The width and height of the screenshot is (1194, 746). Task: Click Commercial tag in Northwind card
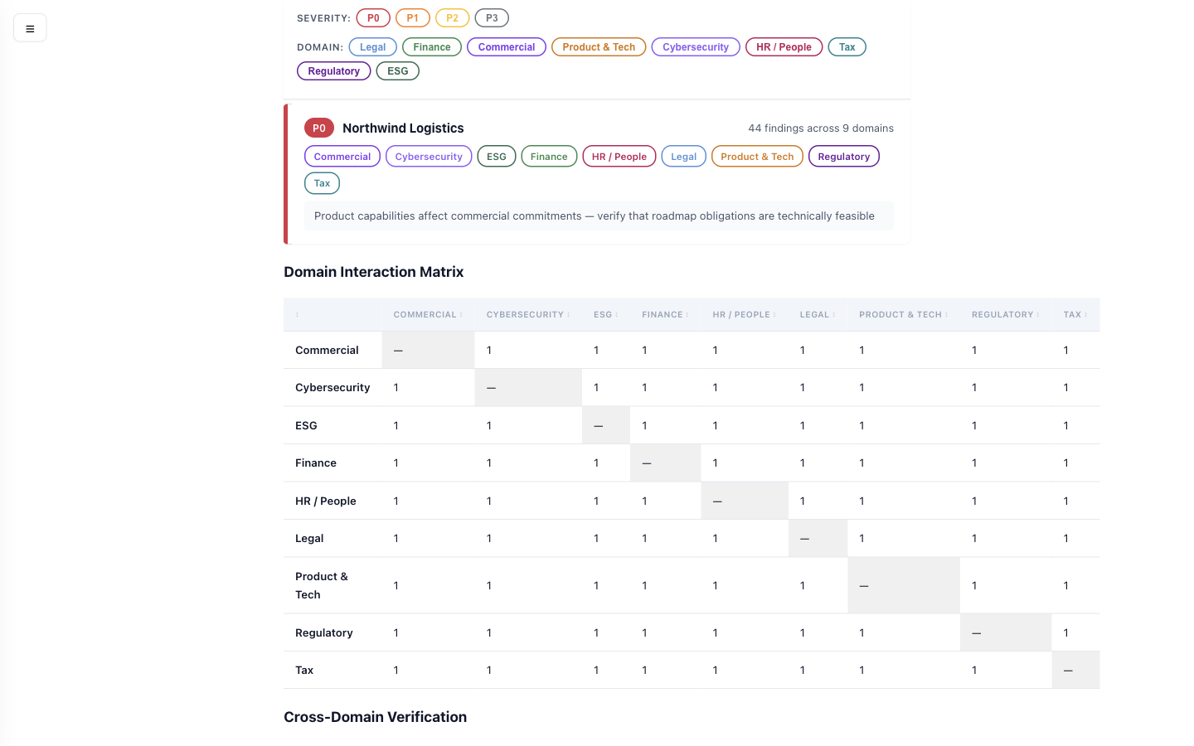coord(342,157)
